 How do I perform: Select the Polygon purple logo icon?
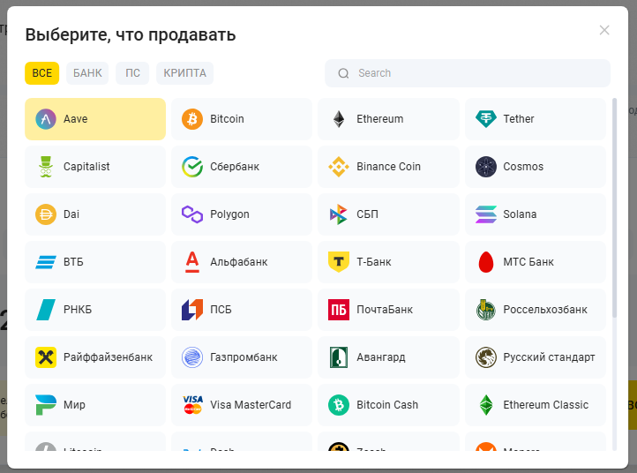click(192, 214)
